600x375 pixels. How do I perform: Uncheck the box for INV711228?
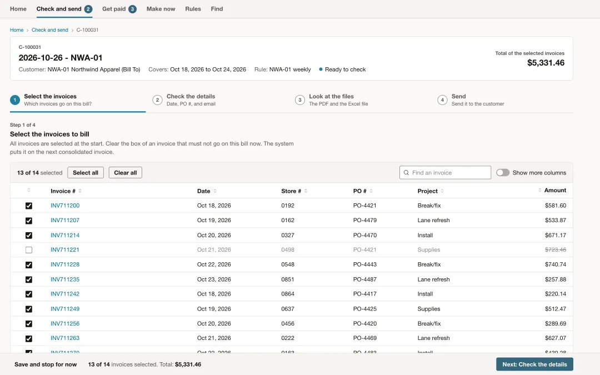[x=29, y=265]
